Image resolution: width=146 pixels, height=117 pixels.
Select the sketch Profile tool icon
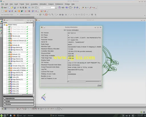pyautogui.click(x=18, y=109)
